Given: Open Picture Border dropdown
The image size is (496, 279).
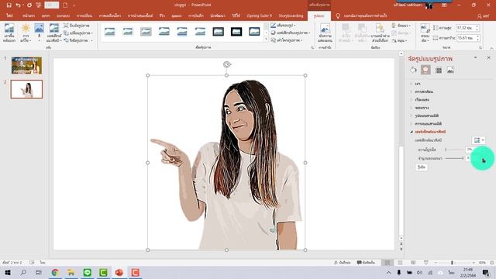Looking at the screenshot, I should point(283,26).
